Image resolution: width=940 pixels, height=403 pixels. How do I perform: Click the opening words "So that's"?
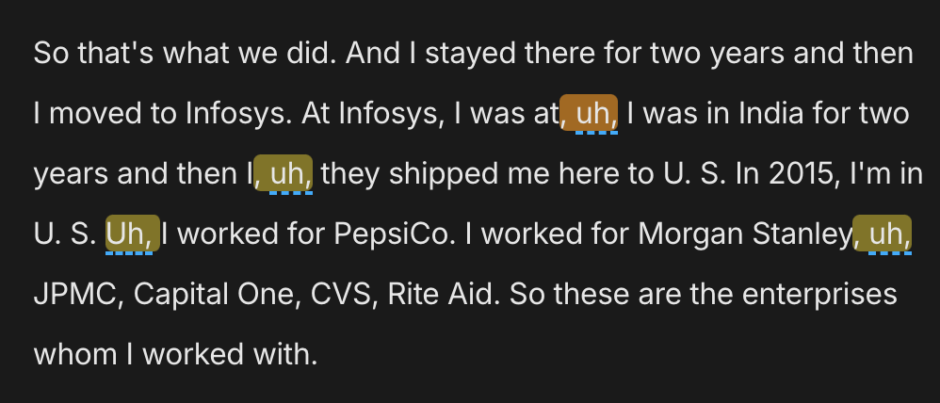(88, 54)
